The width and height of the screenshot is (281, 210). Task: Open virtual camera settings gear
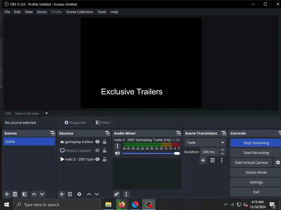click(278, 162)
